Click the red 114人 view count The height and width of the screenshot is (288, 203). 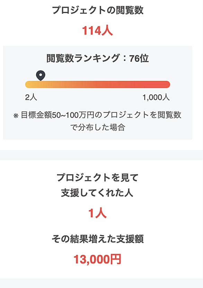click(97, 30)
